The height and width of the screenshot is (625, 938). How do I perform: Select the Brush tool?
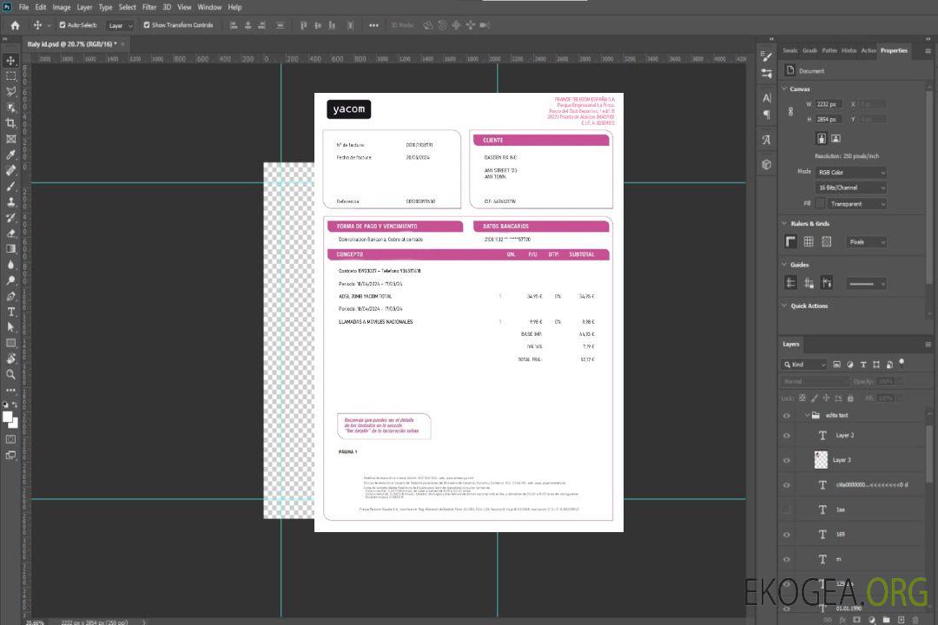tap(10, 186)
